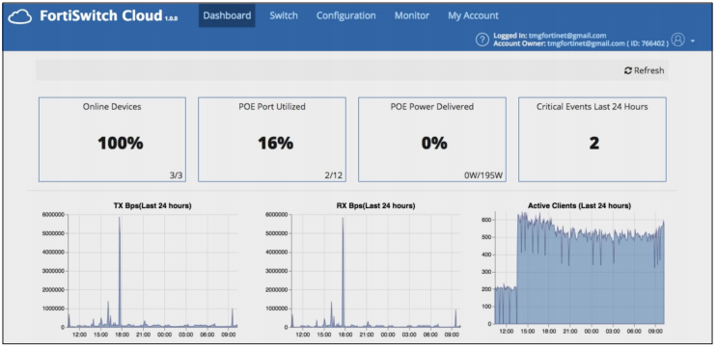The image size is (717, 349).
Task: Click the FortiSwitch Cloud title text
Action: [x=101, y=16]
